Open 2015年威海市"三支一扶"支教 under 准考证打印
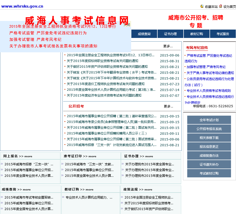Screen dimensions: 236x214 click(x=89, y=164)
